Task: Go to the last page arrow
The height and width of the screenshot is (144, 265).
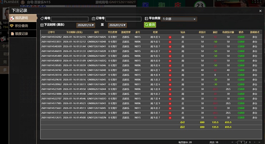Action: pos(258,142)
